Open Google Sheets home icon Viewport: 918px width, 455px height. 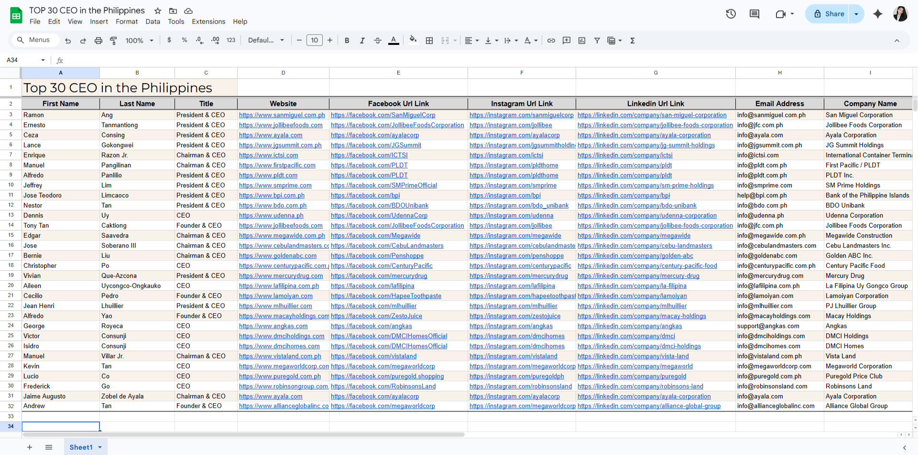point(16,15)
